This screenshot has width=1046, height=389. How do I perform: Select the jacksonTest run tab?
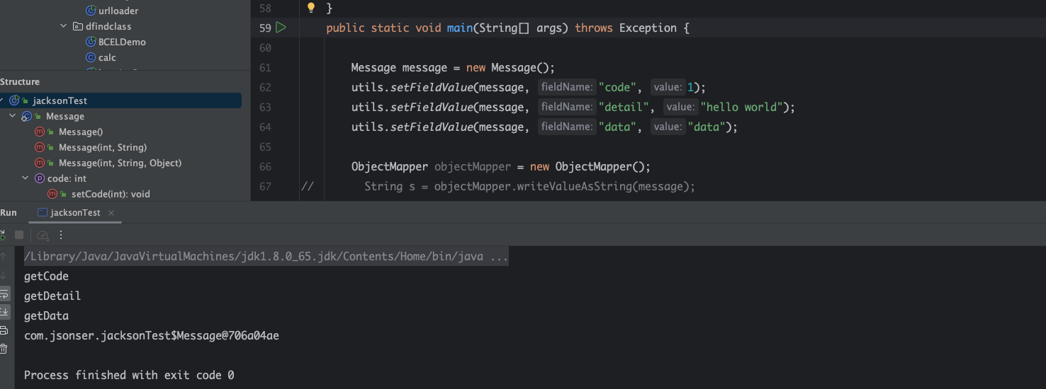[75, 212]
